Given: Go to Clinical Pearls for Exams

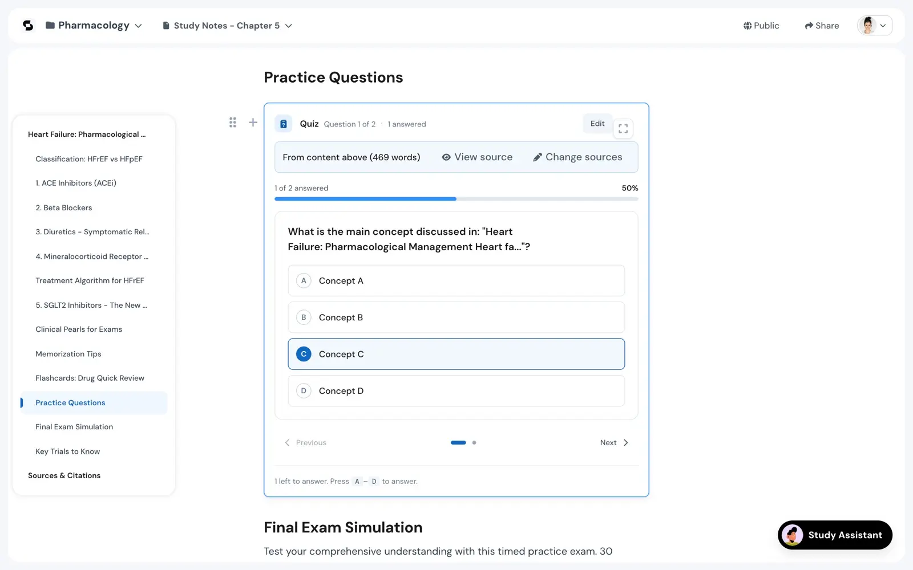Looking at the screenshot, I should point(79,329).
